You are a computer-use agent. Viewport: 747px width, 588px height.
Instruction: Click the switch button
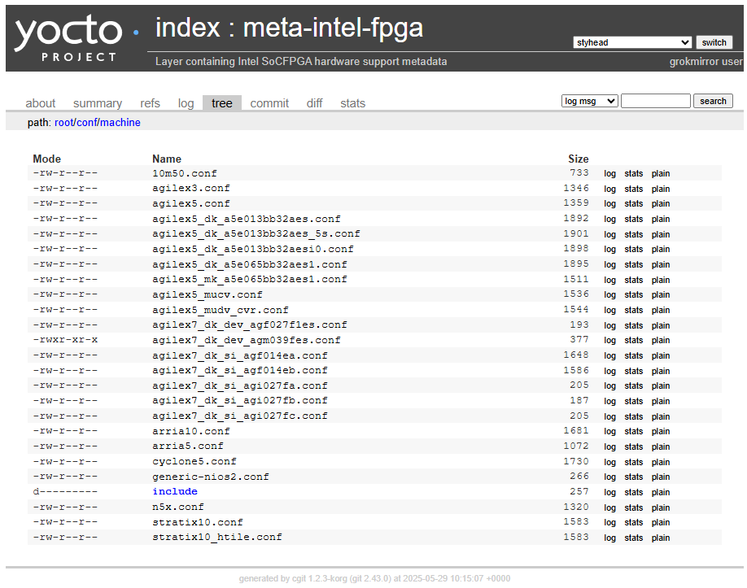coord(714,42)
